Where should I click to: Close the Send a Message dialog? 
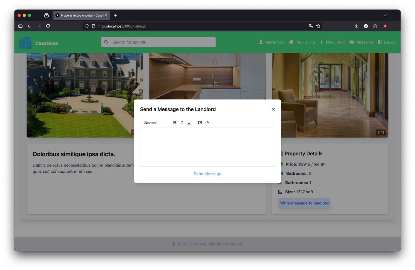tap(273, 109)
